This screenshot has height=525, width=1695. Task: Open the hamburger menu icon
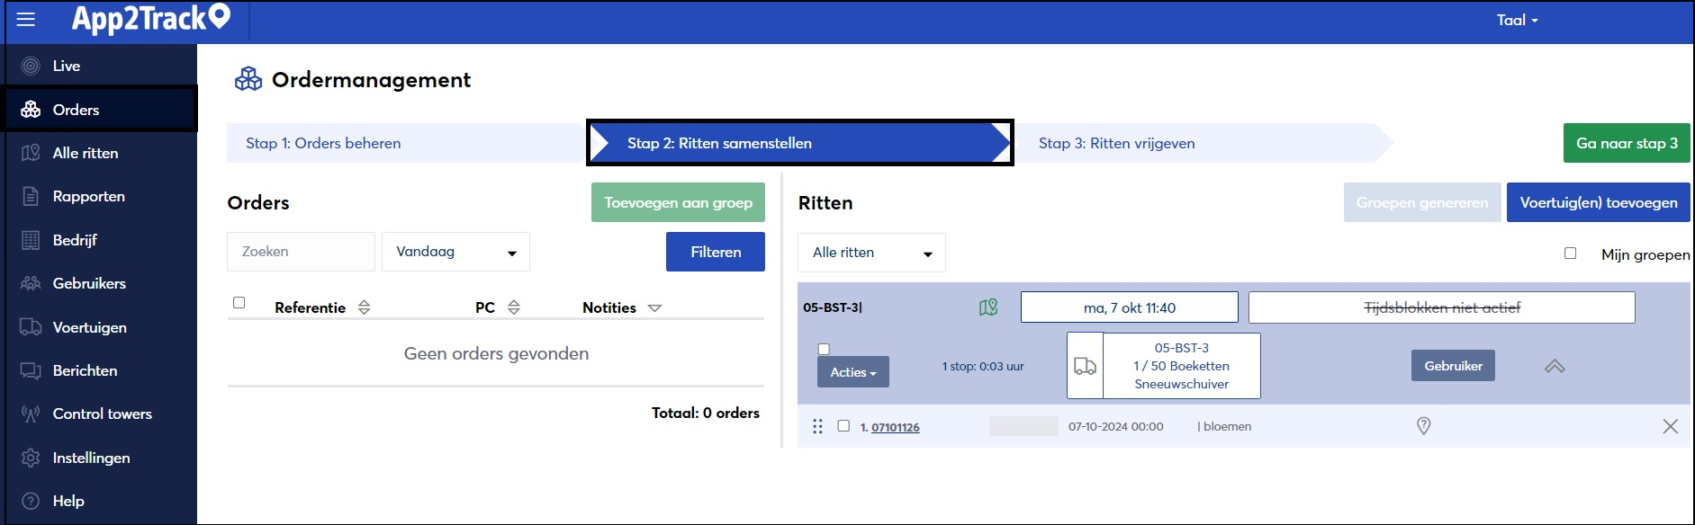point(26,20)
